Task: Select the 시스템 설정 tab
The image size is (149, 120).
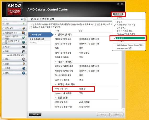Action: click(41, 35)
